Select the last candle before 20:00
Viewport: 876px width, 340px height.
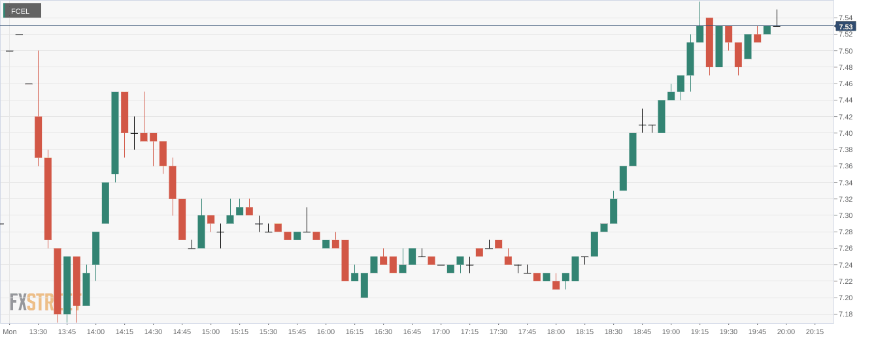tap(777, 25)
